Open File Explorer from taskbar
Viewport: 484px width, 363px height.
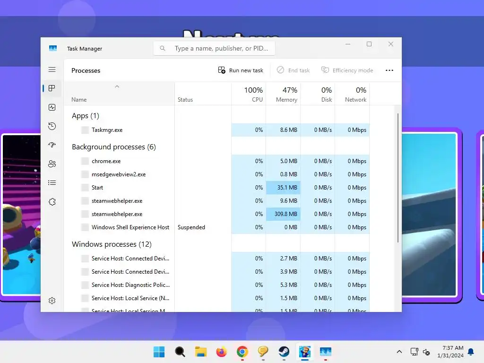coord(200,352)
